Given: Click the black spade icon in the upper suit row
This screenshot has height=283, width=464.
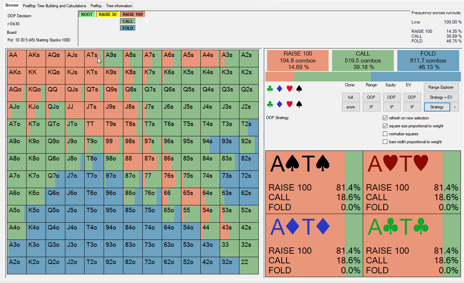Looking at the screenshot, I should (299, 89).
